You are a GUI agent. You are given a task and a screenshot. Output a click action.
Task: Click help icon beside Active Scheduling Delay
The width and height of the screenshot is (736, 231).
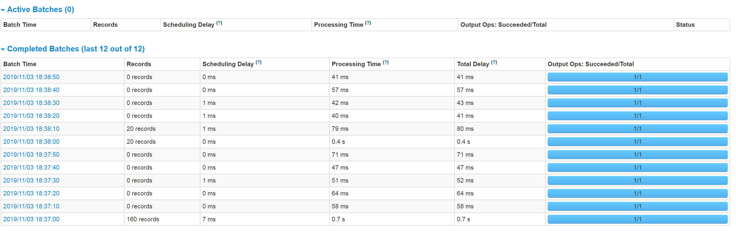(x=219, y=23)
